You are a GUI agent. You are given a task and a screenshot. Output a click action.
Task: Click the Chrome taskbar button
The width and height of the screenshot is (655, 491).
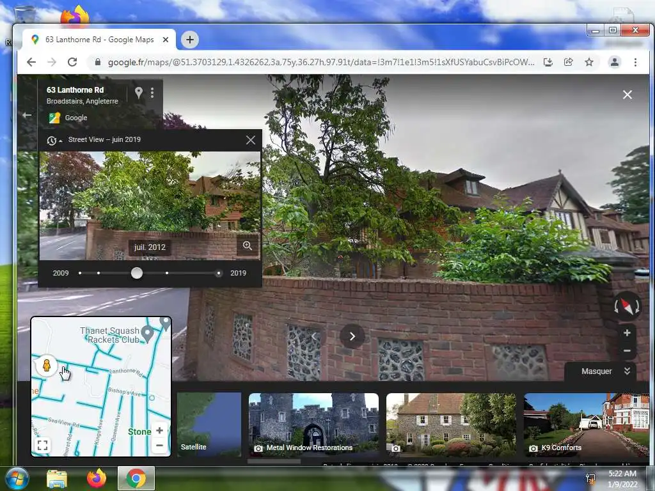point(136,478)
